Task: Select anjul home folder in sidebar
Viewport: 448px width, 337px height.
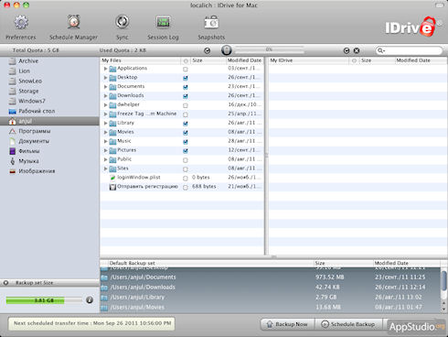Action: (49, 121)
